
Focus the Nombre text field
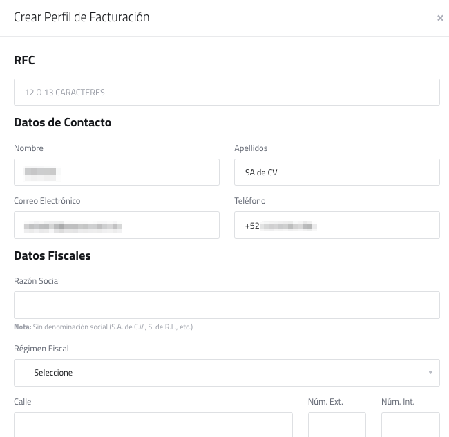point(116,173)
